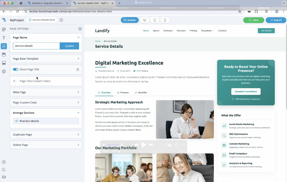Open the browser three-dot menu
The width and height of the screenshot is (287, 182).
point(284,11)
